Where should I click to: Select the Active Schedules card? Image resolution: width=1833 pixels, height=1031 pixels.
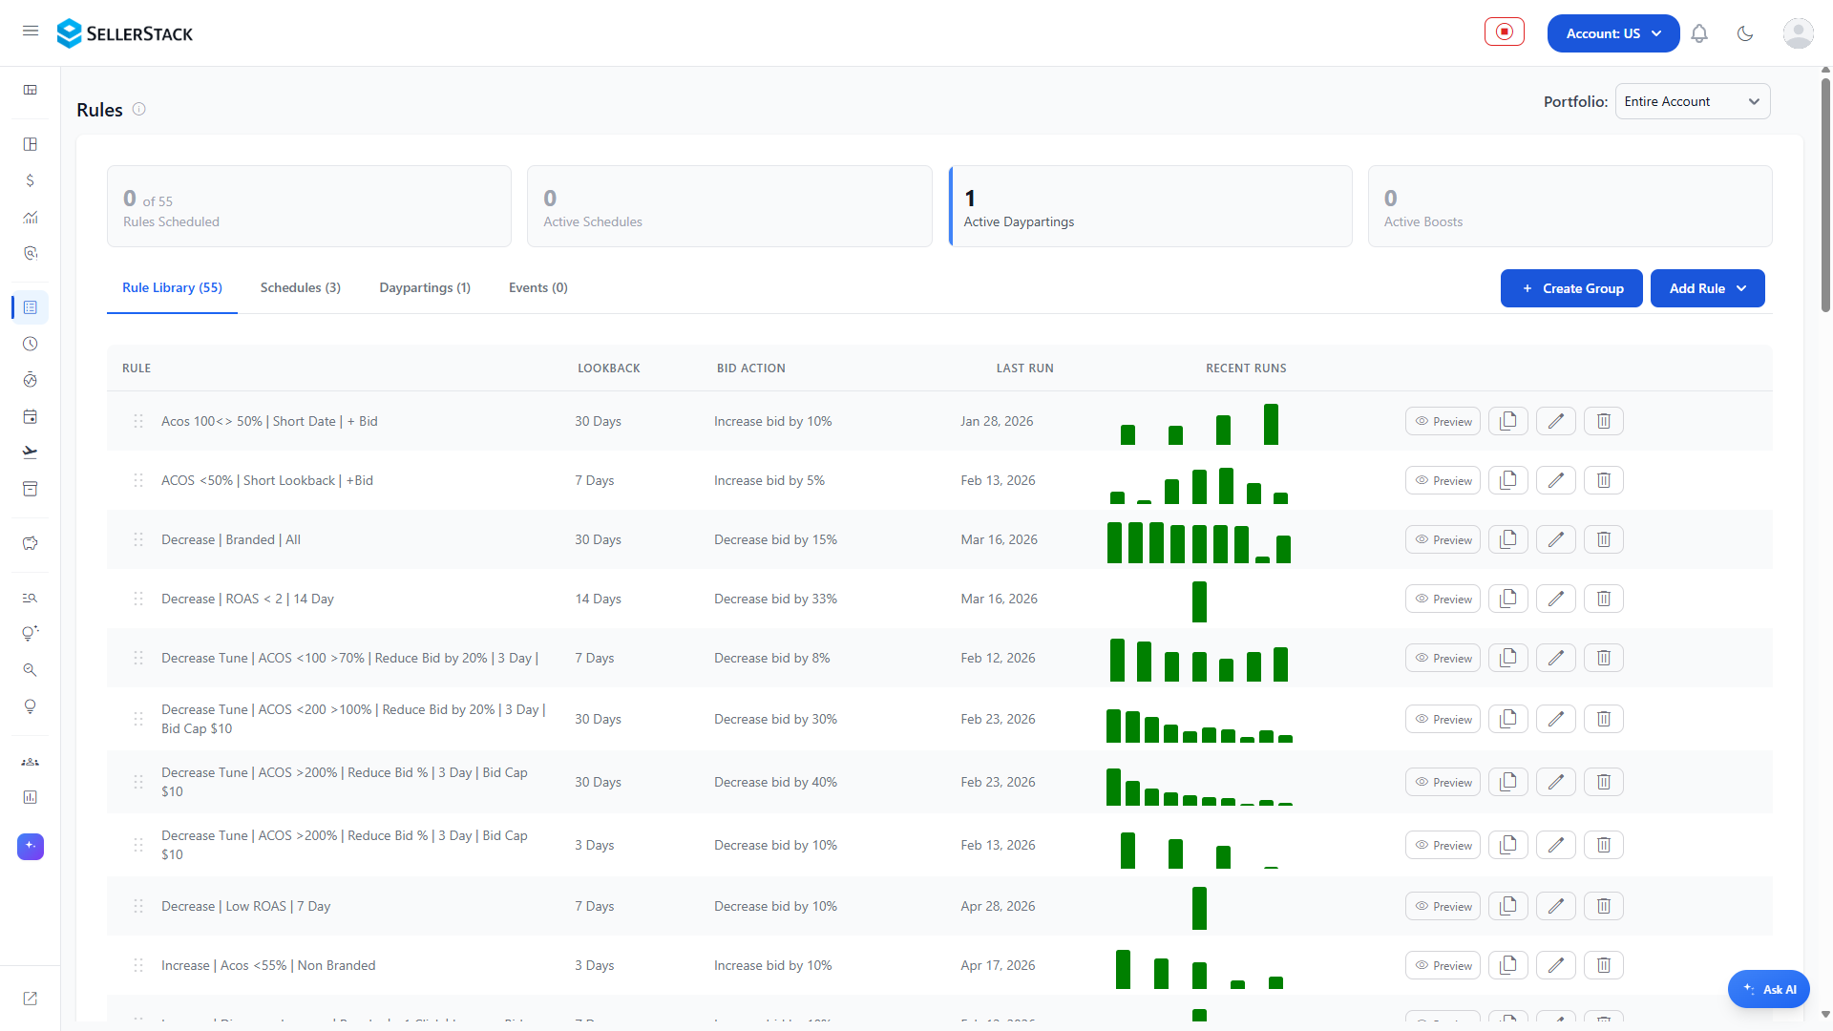tap(729, 206)
